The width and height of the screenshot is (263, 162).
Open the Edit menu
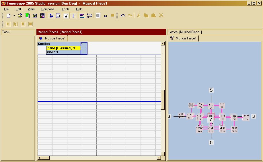[18, 9]
